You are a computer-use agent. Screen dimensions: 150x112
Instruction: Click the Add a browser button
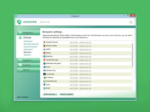(x=50, y=94)
